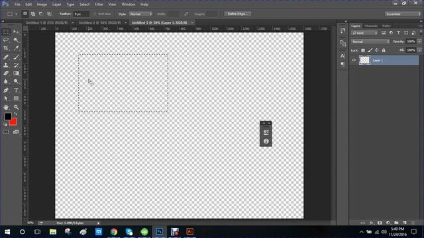The height and width of the screenshot is (238, 424).
Task: Open the File menu
Action: [x=17, y=5]
